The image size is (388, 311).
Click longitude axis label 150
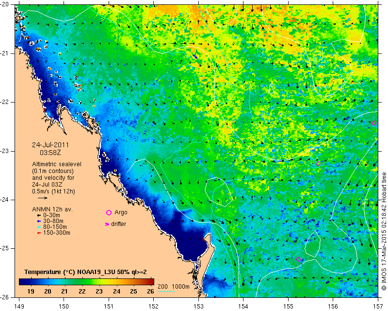(x=64, y=307)
